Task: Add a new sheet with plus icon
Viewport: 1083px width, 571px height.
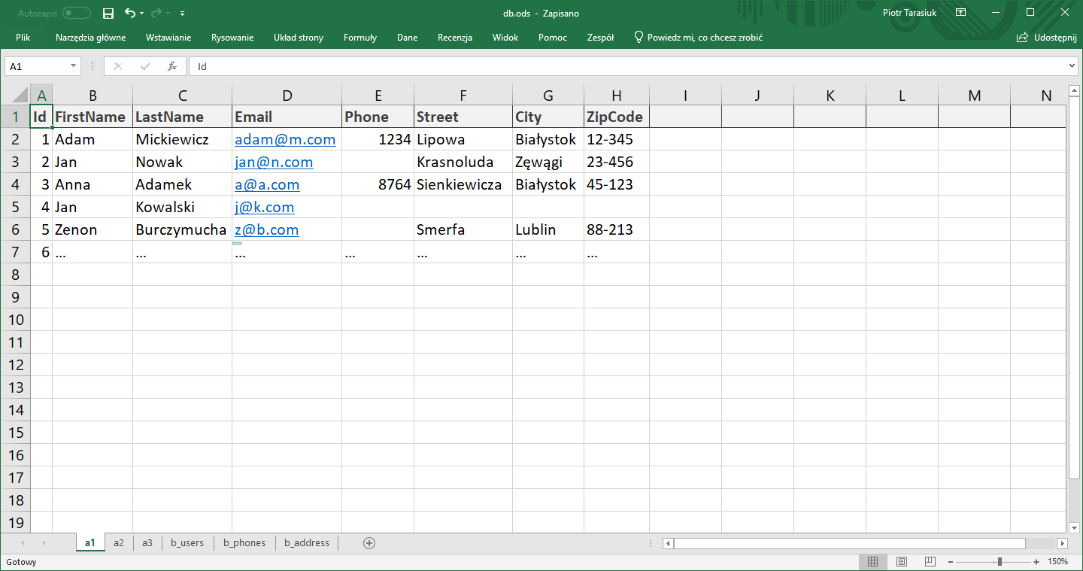Action: [x=369, y=543]
